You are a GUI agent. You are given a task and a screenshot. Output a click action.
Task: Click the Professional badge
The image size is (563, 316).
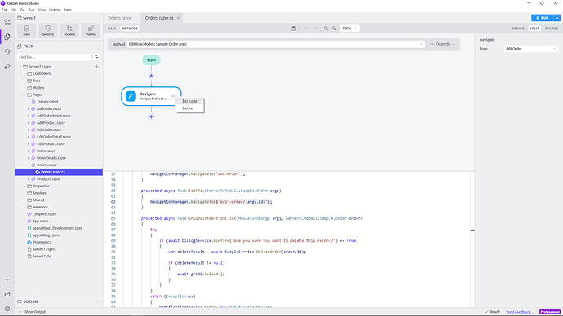(x=550, y=312)
